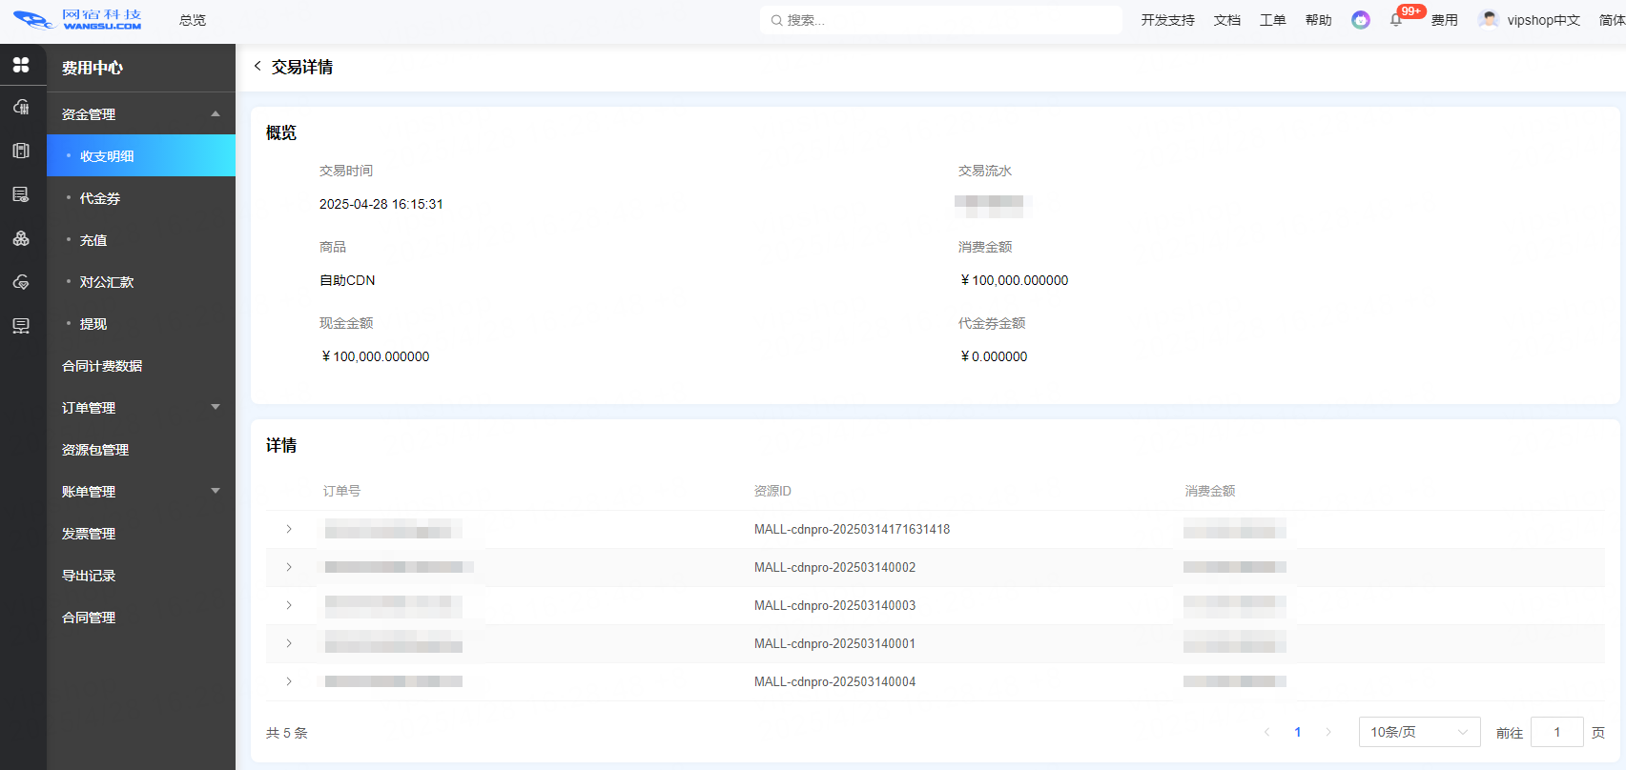Switch language via 简体 in the header

point(1612,20)
